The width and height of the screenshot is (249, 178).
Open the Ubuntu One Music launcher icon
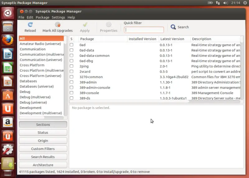[7, 136]
